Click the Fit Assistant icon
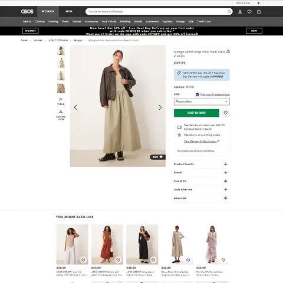This screenshot has width=283, height=283. coord(198,94)
